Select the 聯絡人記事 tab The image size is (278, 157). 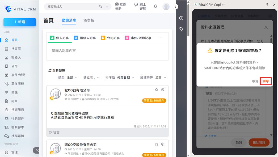pyautogui.click(x=85, y=38)
